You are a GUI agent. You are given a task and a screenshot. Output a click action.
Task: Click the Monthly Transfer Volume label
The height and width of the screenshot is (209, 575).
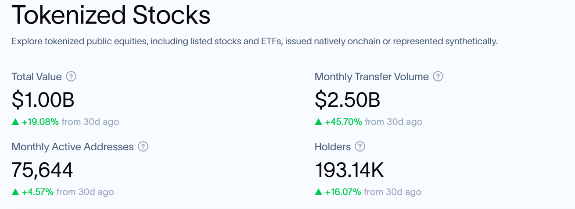(x=371, y=77)
